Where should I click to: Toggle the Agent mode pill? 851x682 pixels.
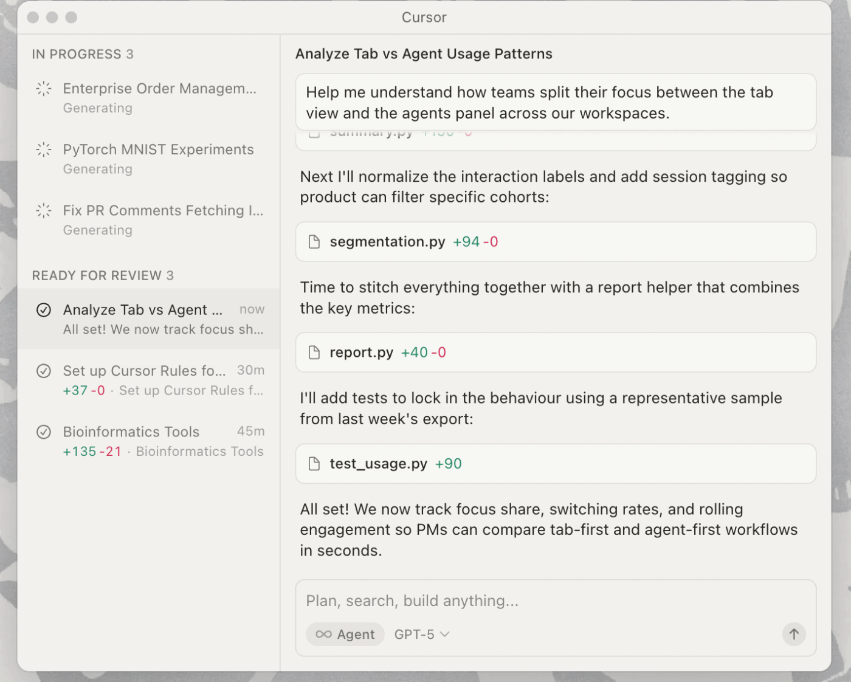pyautogui.click(x=345, y=635)
